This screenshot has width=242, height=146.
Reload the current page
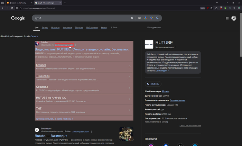point(12,8)
